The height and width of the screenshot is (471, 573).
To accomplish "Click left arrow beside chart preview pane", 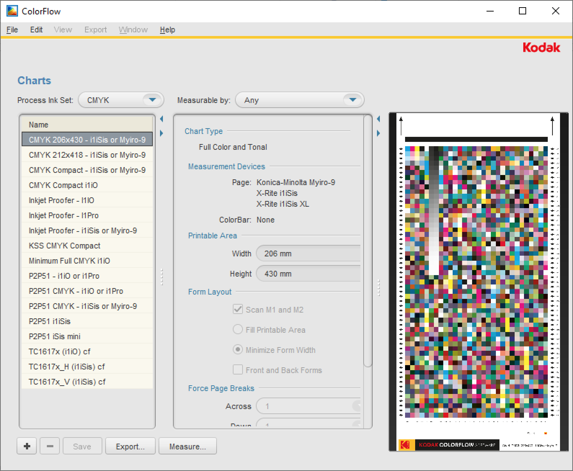I will (378, 119).
